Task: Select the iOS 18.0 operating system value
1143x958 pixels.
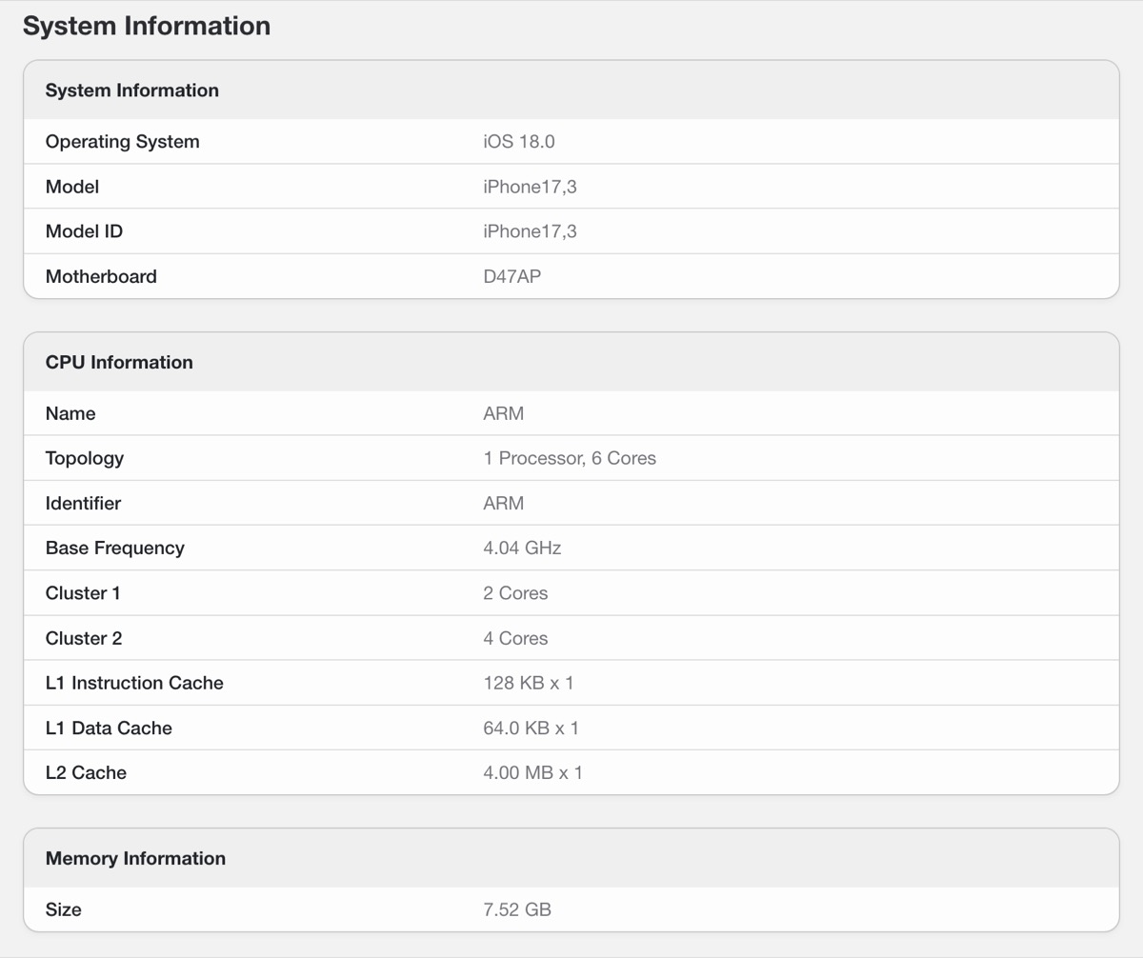Action: click(x=519, y=142)
